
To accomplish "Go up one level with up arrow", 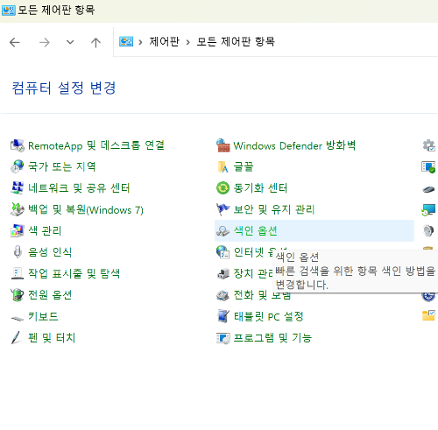I will pyautogui.click(x=95, y=42).
